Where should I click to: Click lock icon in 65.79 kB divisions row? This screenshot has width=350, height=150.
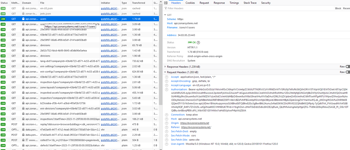[x=23, y=45]
